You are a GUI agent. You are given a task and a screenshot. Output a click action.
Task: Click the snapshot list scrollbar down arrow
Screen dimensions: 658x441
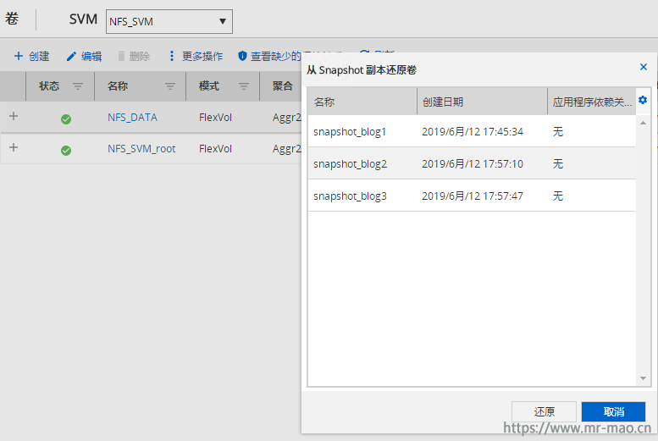[643, 378]
